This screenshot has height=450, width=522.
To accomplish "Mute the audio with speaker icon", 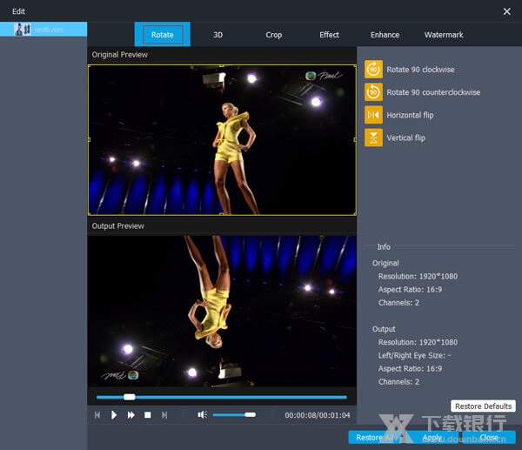I will [x=202, y=415].
